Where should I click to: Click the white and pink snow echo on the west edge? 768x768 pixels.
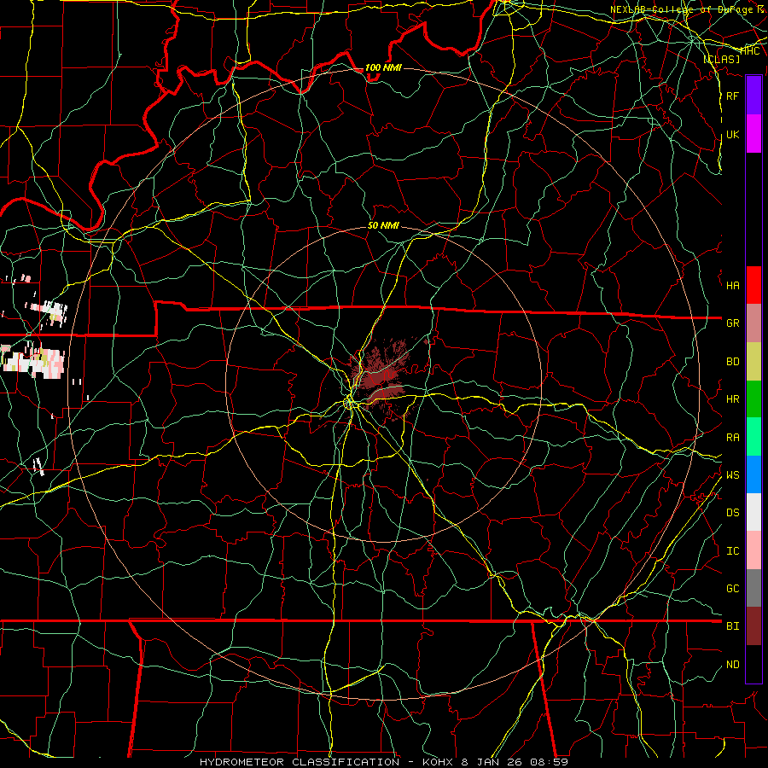[33, 361]
